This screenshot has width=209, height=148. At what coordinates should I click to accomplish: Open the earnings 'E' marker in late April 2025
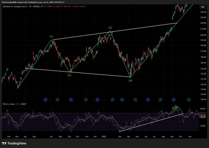coord(135,100)
